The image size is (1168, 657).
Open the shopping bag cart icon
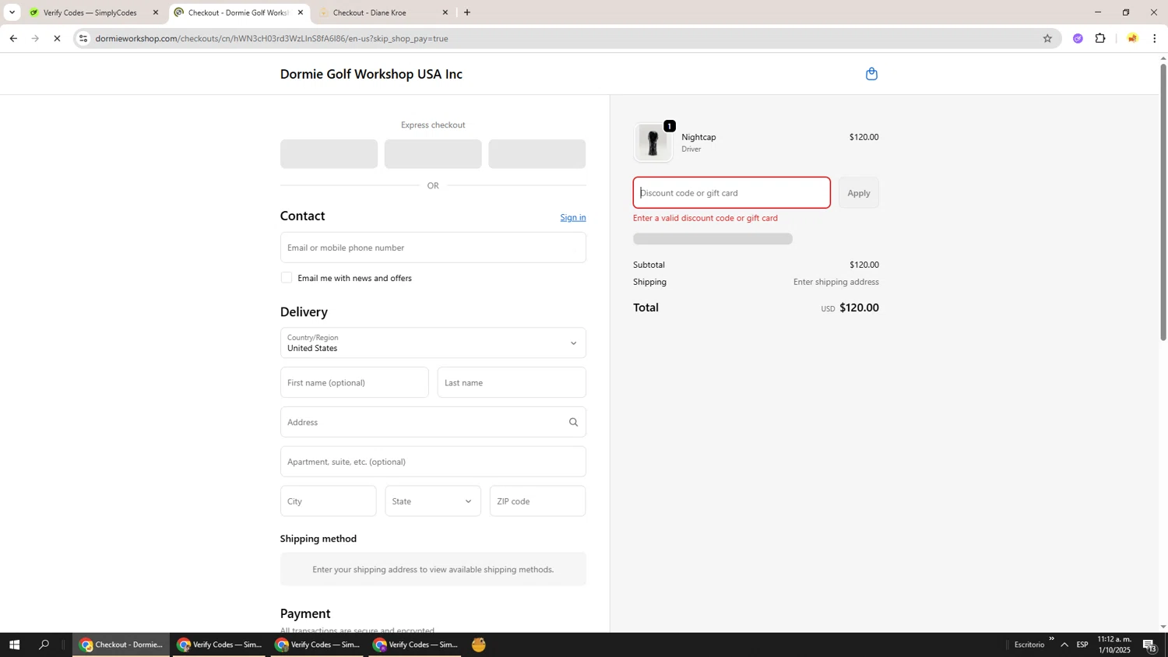871,74
